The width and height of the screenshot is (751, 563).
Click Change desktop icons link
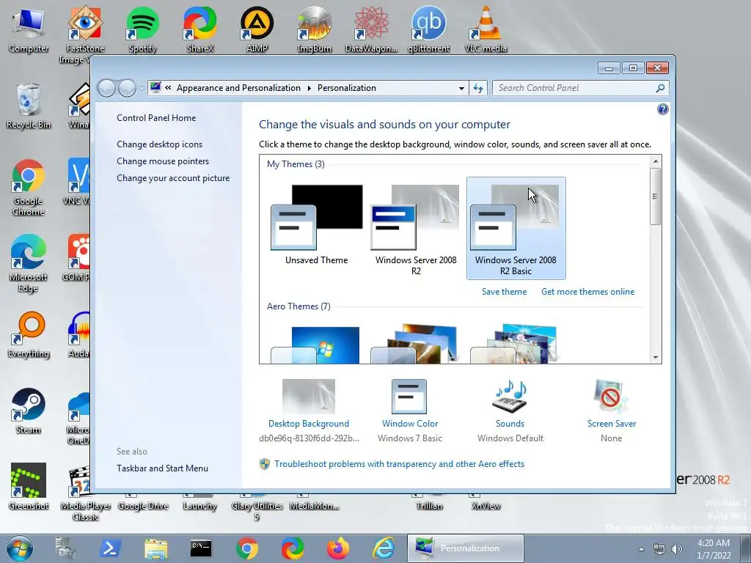click(x=159, y=144)
